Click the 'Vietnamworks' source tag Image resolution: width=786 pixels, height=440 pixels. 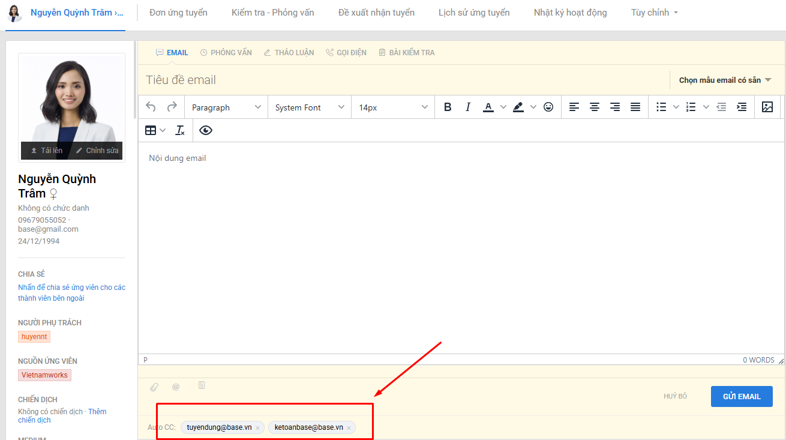point(44,375)
